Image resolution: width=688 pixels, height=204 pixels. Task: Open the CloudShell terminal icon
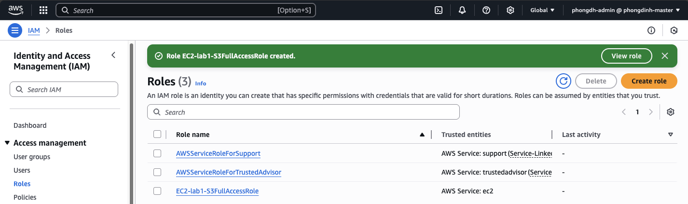[x=439, y=10]
